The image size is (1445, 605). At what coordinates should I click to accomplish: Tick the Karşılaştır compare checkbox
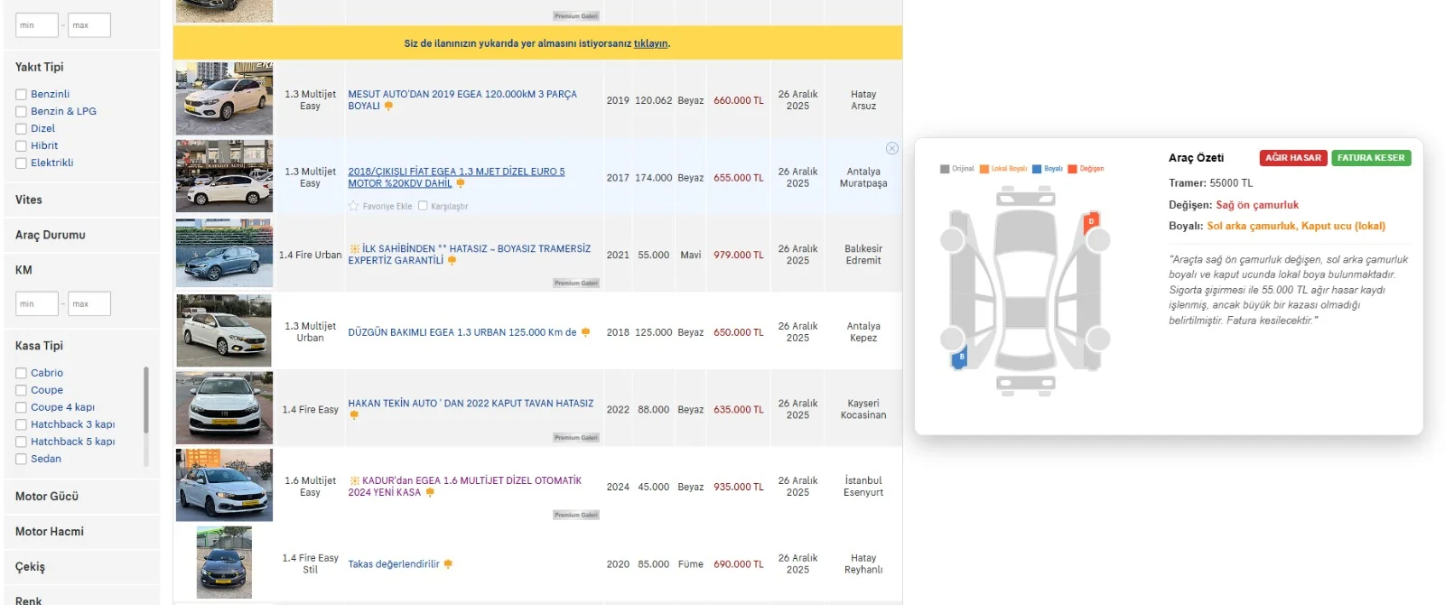[423, 206]
